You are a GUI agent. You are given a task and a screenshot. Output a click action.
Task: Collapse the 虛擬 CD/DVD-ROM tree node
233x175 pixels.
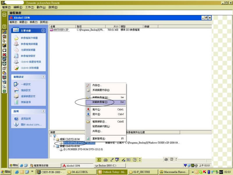click(x=54, y=139)
